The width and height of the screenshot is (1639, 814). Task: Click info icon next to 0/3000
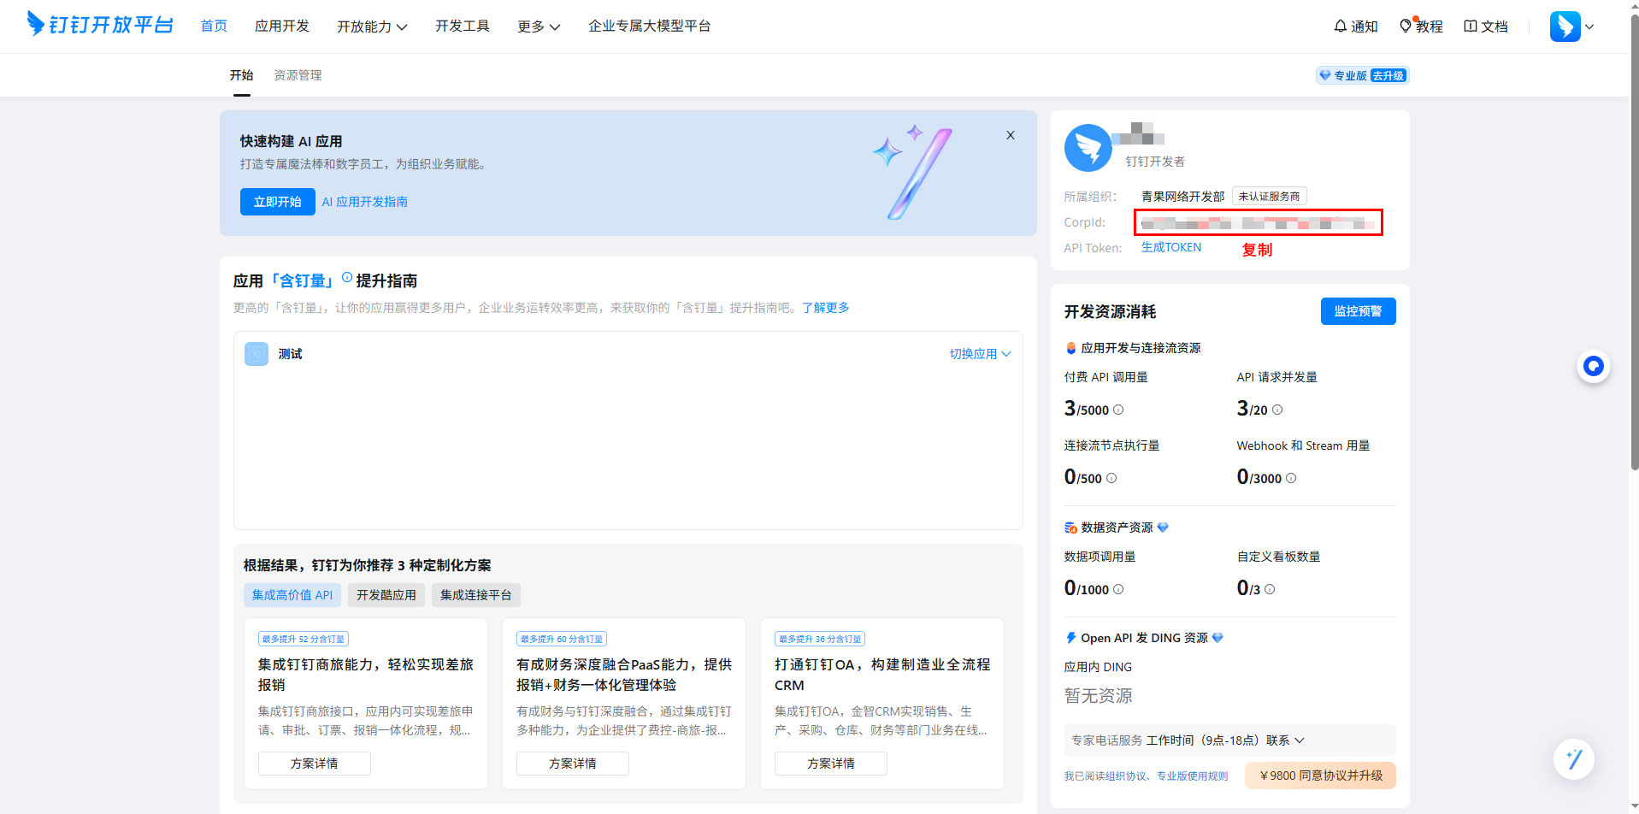1291,478
